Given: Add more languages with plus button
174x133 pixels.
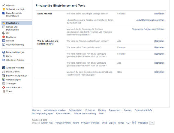Looking at the screenshot, I should pos(152,123).
